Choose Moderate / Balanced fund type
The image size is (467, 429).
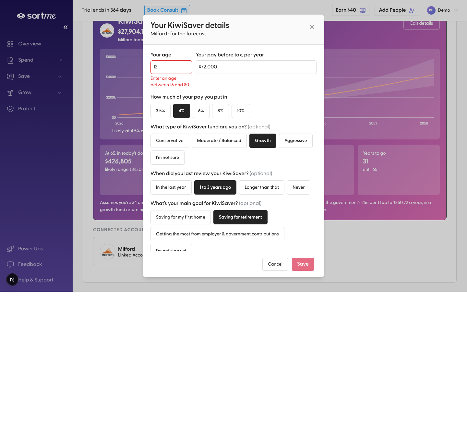(219, 141)
